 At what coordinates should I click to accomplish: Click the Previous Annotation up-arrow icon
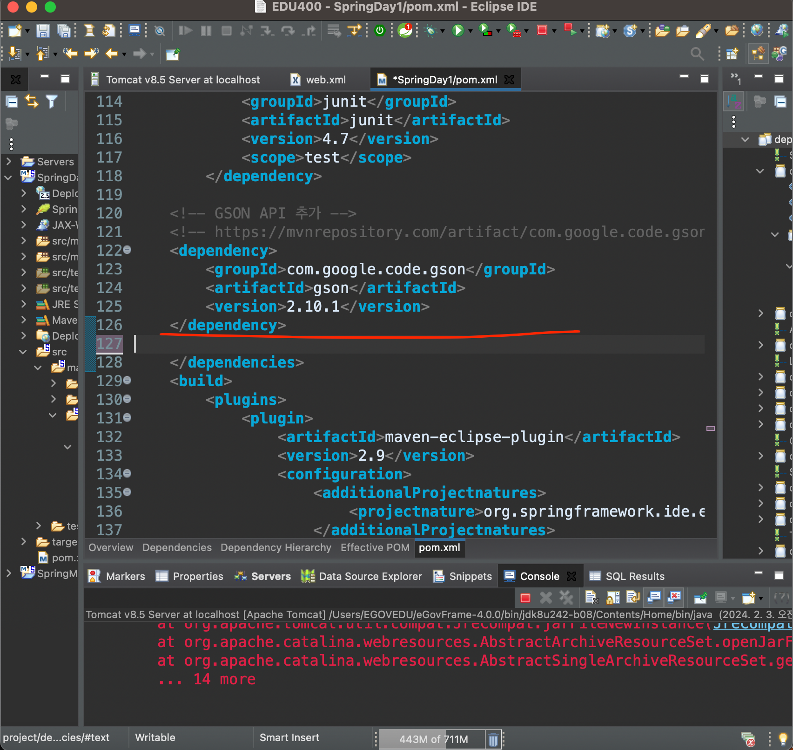point(43,54)
